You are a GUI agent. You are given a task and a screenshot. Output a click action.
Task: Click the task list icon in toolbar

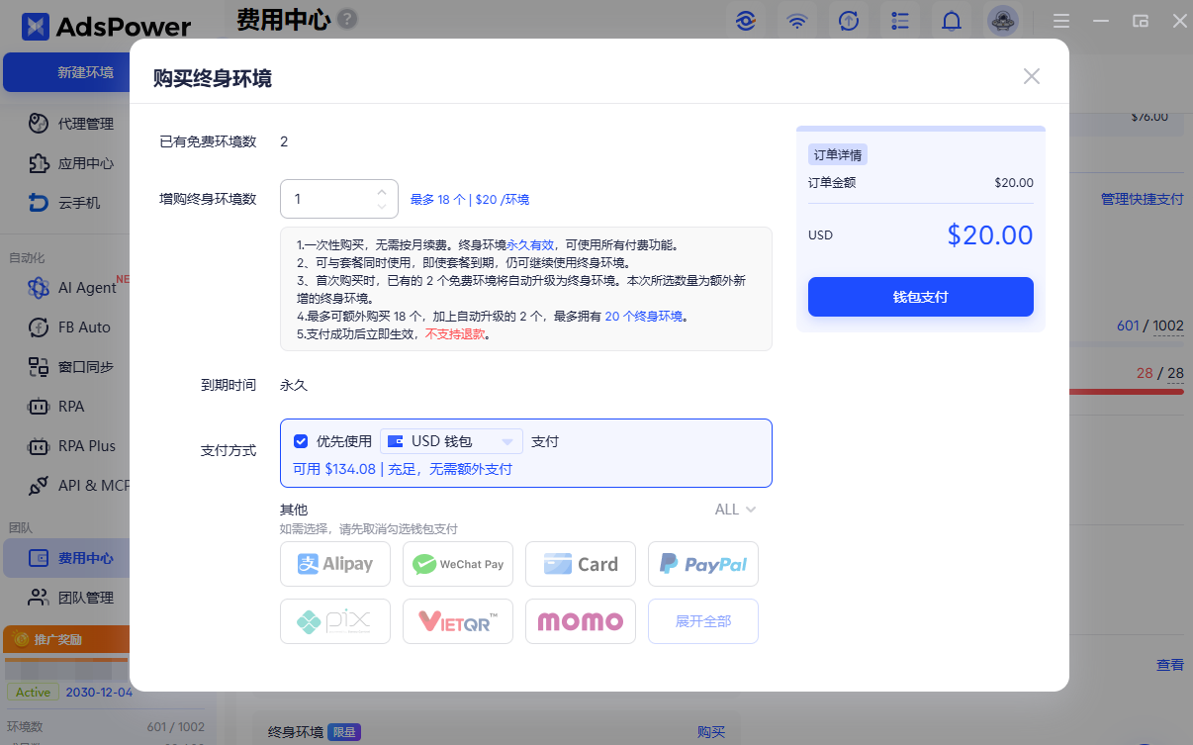pos(899,21)
